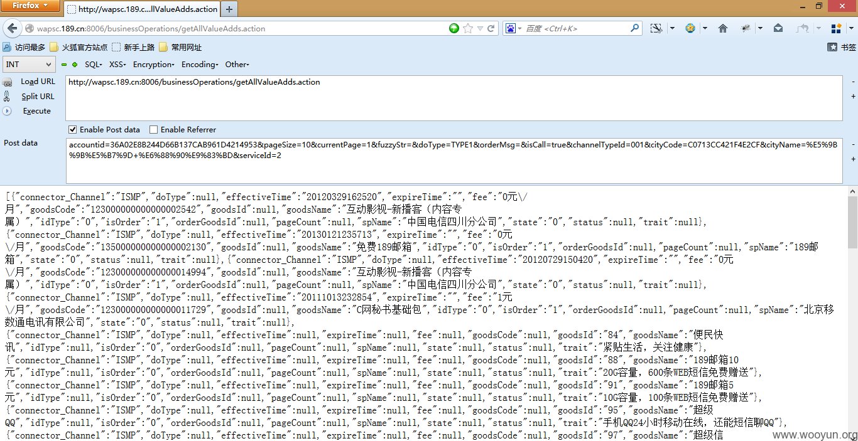Click the site identity globe icon
The width and height of the screenshot is (858, 441).
click(x=30, y=28)
